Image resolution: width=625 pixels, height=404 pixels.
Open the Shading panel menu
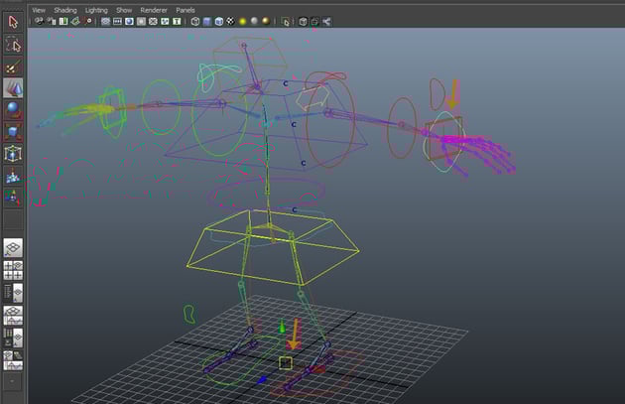[64, 9]
